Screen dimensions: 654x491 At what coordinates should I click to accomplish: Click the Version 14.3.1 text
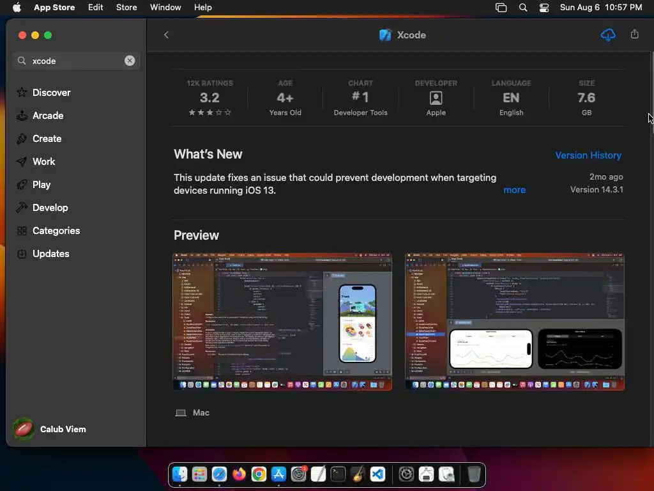[x=597, y=189]
